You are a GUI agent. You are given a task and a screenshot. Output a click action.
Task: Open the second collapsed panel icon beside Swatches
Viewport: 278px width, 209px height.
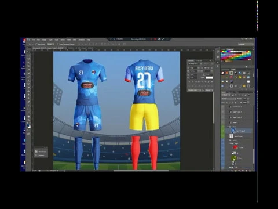coord(218,57)
